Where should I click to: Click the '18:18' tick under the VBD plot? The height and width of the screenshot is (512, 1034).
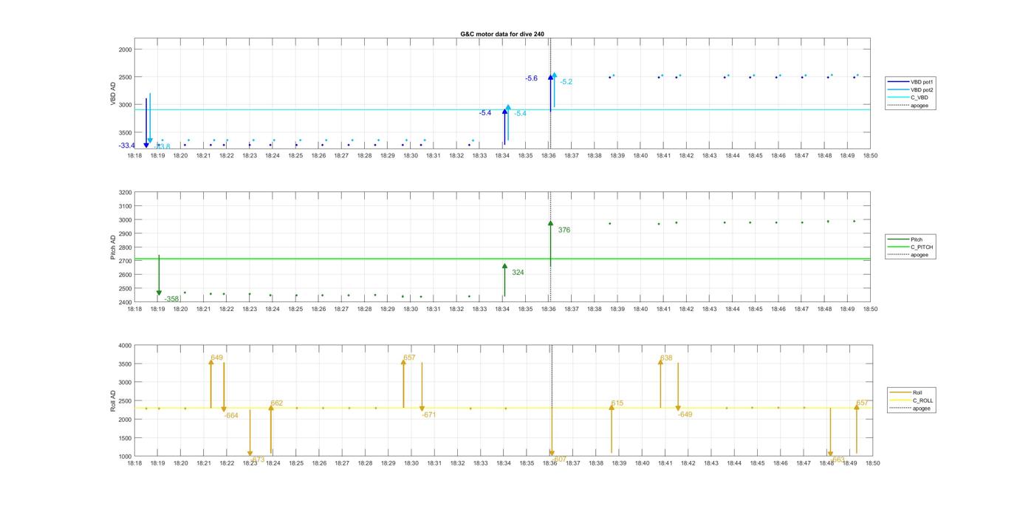pos(134,156)
